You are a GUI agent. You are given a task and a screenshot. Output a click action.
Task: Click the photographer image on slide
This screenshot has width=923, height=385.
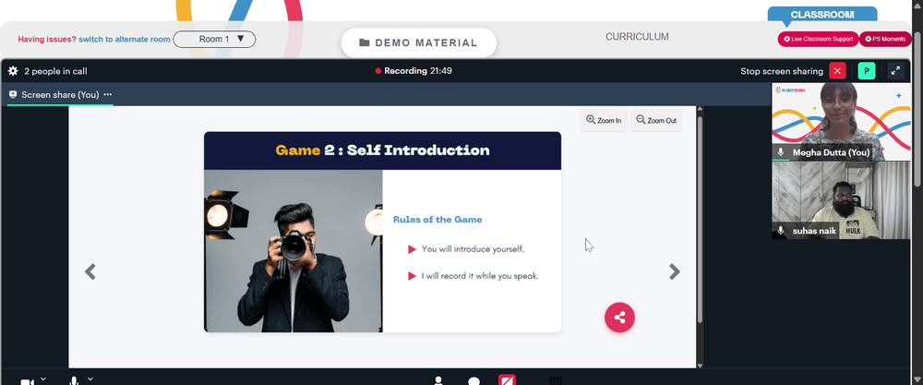[294, 251]
